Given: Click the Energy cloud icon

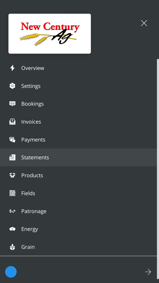Looking at the screenshot, I should [x=12, y=229].
